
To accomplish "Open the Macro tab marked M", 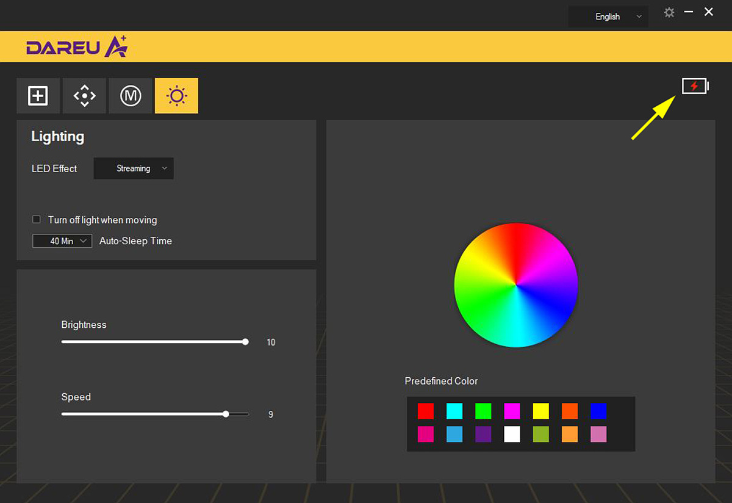I will [x=131, y=96].
